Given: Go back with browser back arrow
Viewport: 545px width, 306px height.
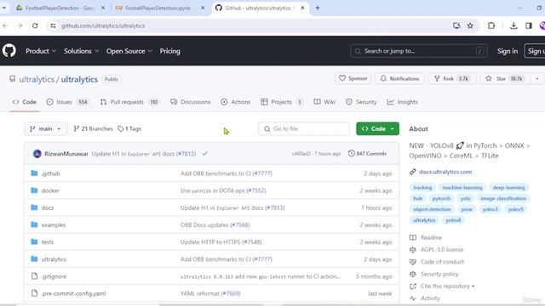Looking at the screenshot, I should click(x=5, y=25).
